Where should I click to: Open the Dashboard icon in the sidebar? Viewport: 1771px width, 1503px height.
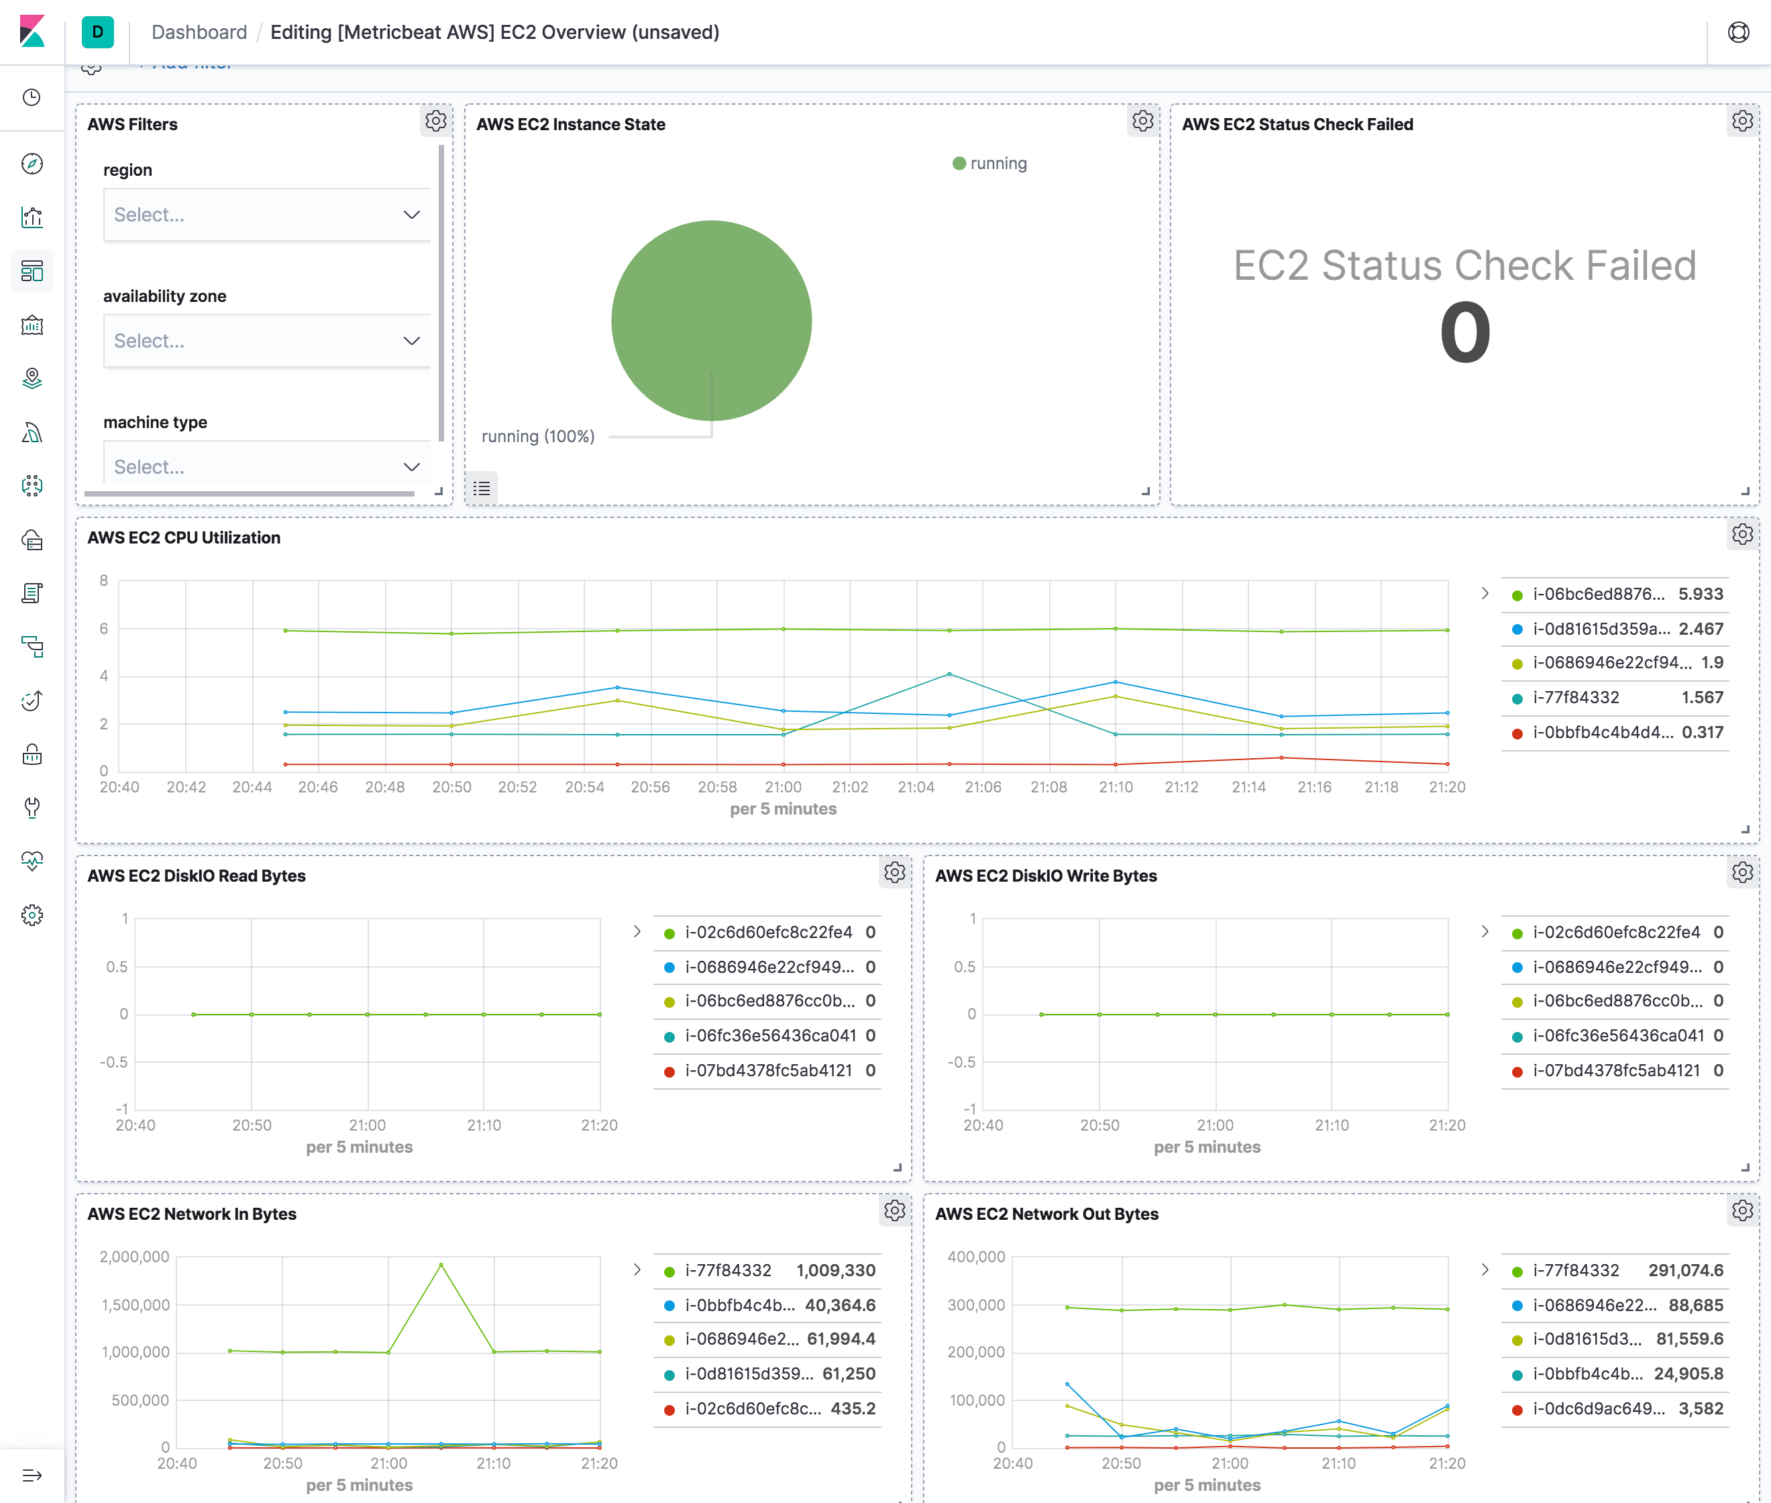click(x=32, y=271)
